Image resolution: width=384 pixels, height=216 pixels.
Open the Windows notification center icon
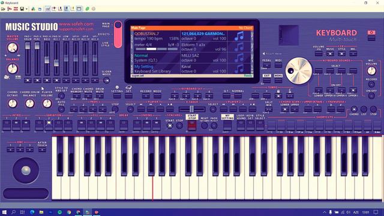376,212
